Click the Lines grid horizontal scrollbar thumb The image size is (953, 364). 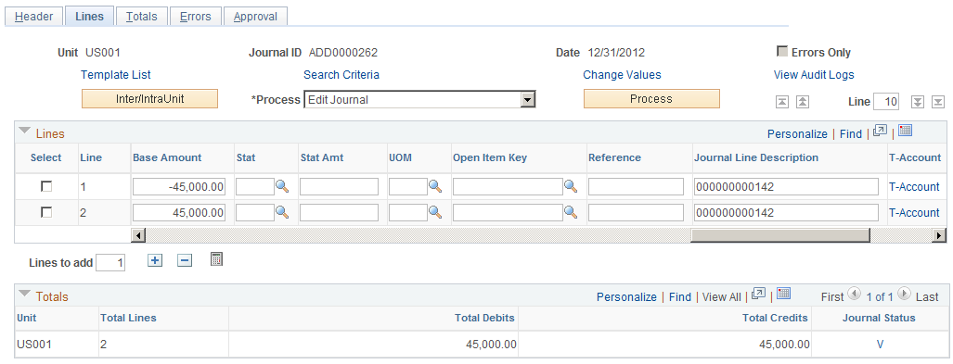780,235
